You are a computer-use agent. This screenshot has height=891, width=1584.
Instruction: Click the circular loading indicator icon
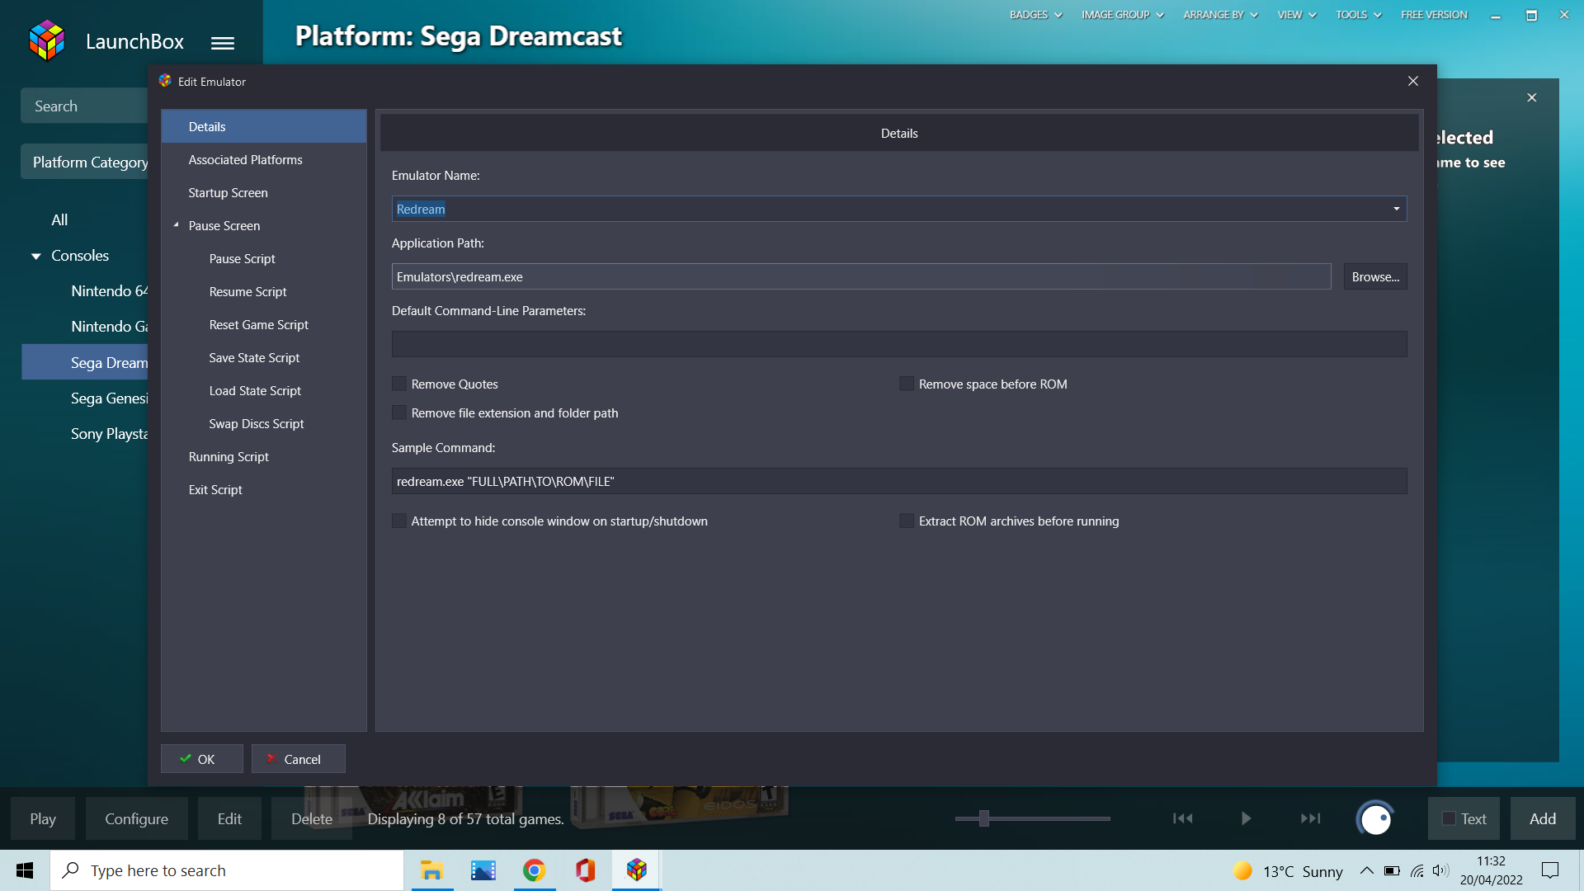point(1375,819)
